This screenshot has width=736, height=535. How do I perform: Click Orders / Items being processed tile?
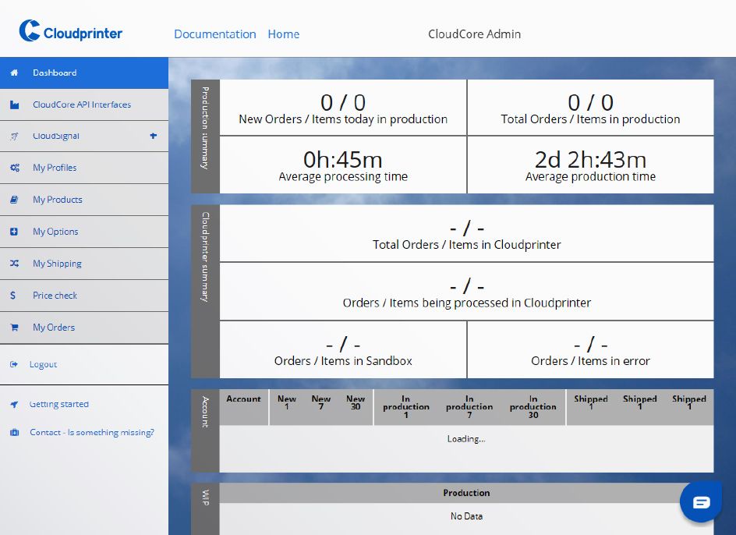[466, 291]
